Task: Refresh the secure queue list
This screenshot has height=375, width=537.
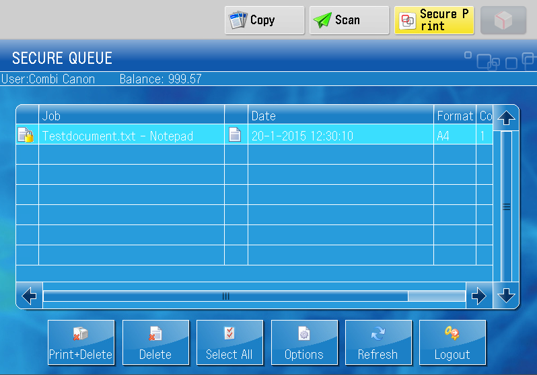Action: pos(378,343)
